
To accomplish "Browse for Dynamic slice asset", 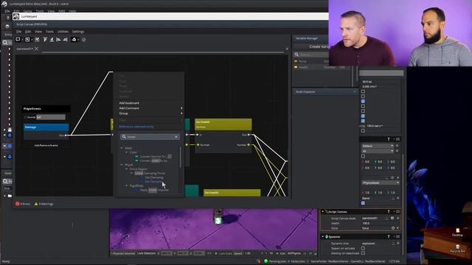I will pos(393,244).
